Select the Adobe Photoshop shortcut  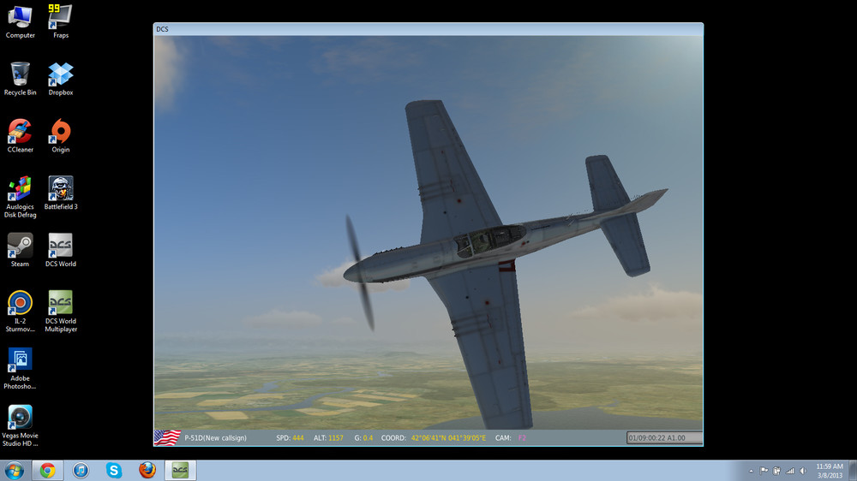point(21,369)
